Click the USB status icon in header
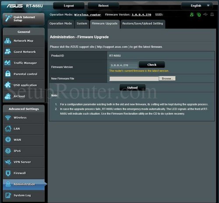This screenshot has width=219, height=203. (205, 14)
